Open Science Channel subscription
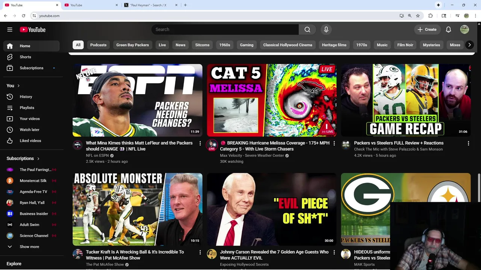Image resolution: width=481 pixels, height=270 pixels. point(32,236)
